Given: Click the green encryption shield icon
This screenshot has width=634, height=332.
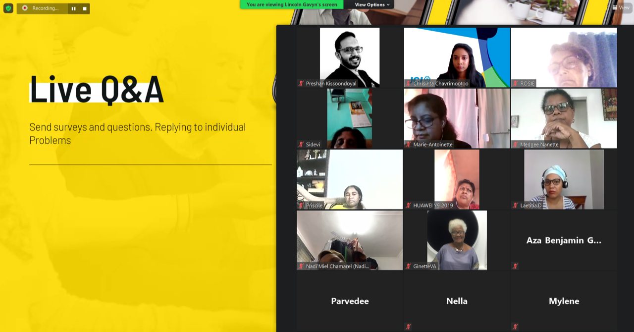Looking at the screenshot, I should point(8,8).
